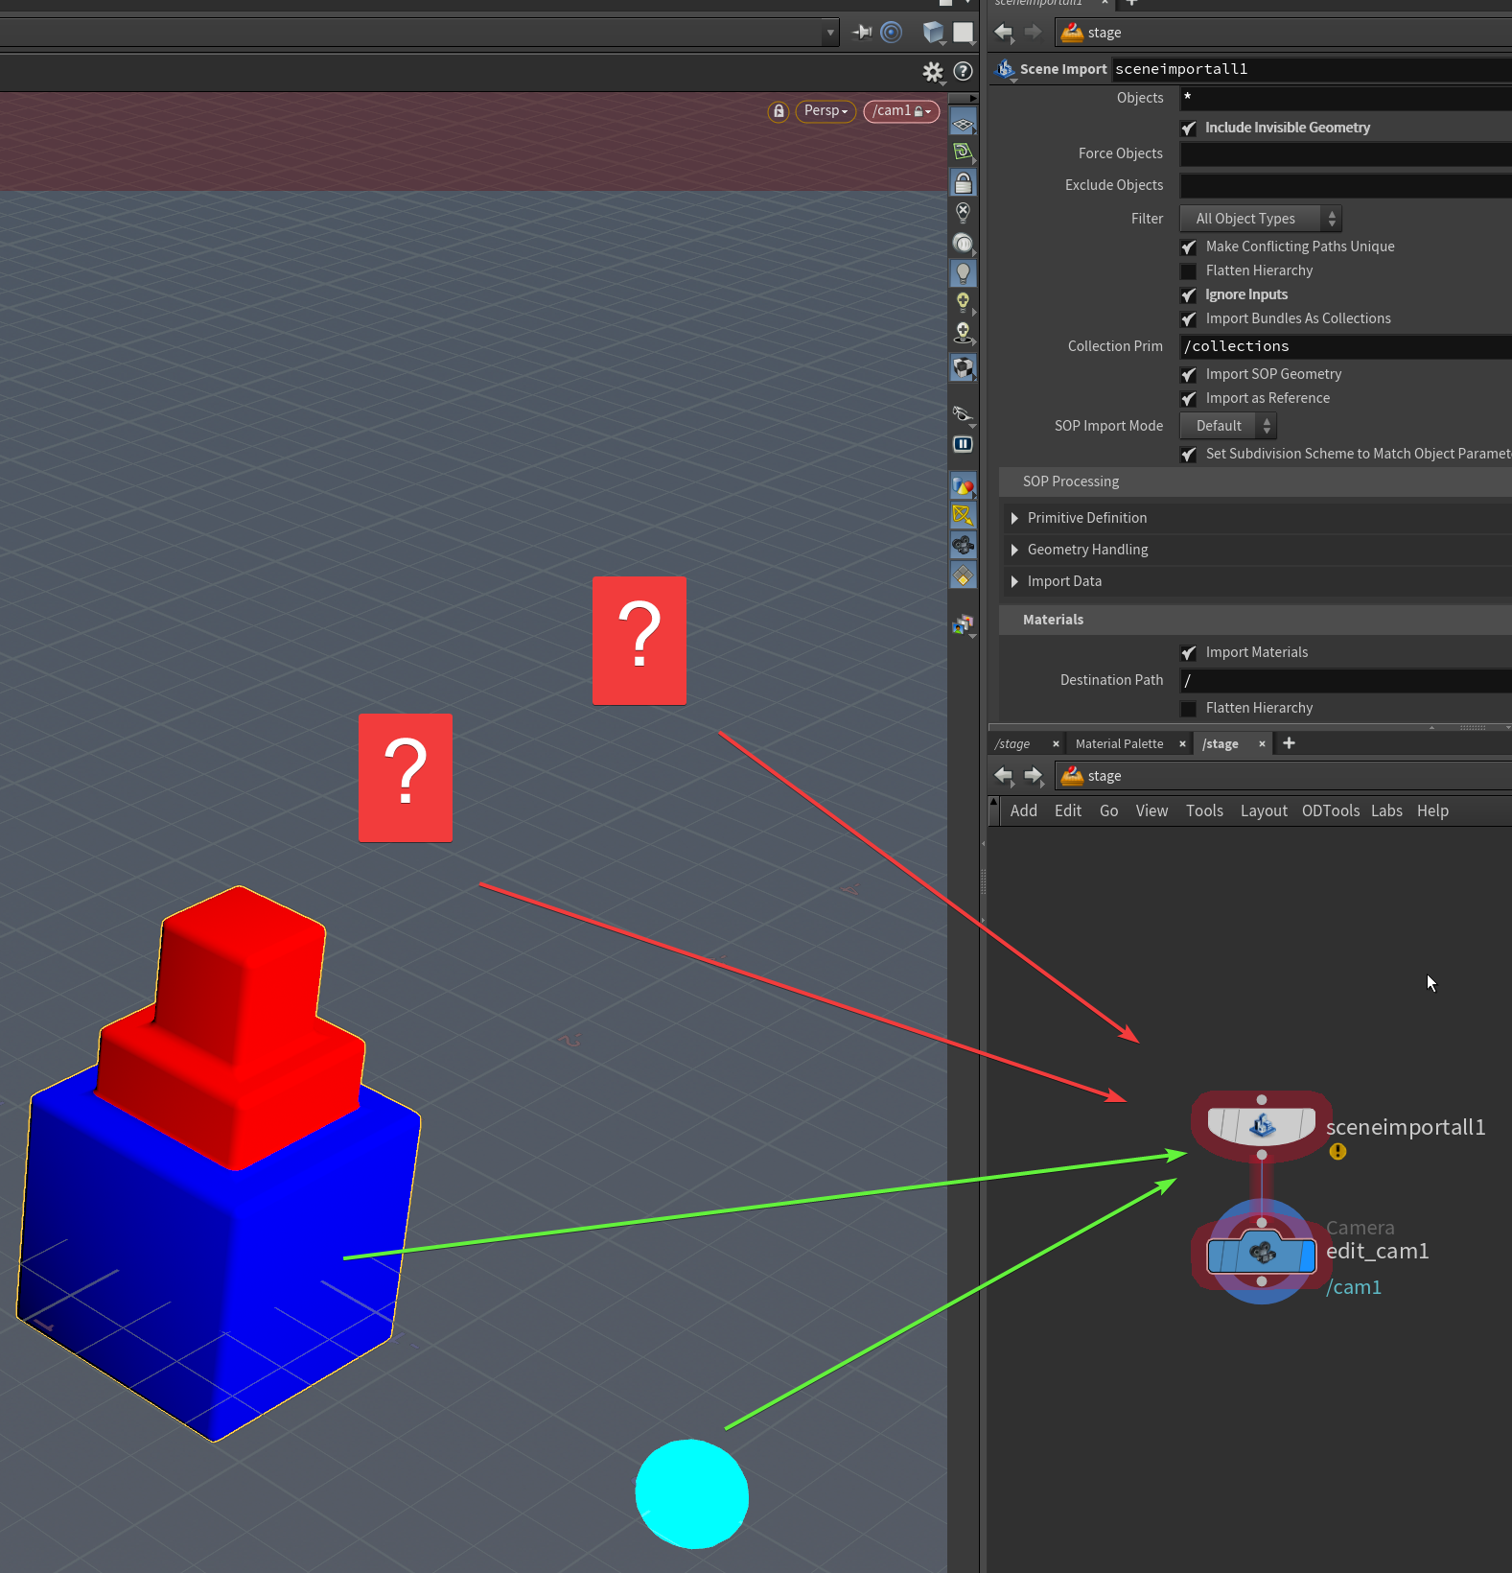Image resolution: width=1512 pixels, height=1573 pixels.
Task: Switch to the Material Palette tab
Action: tap(1119, 744)
